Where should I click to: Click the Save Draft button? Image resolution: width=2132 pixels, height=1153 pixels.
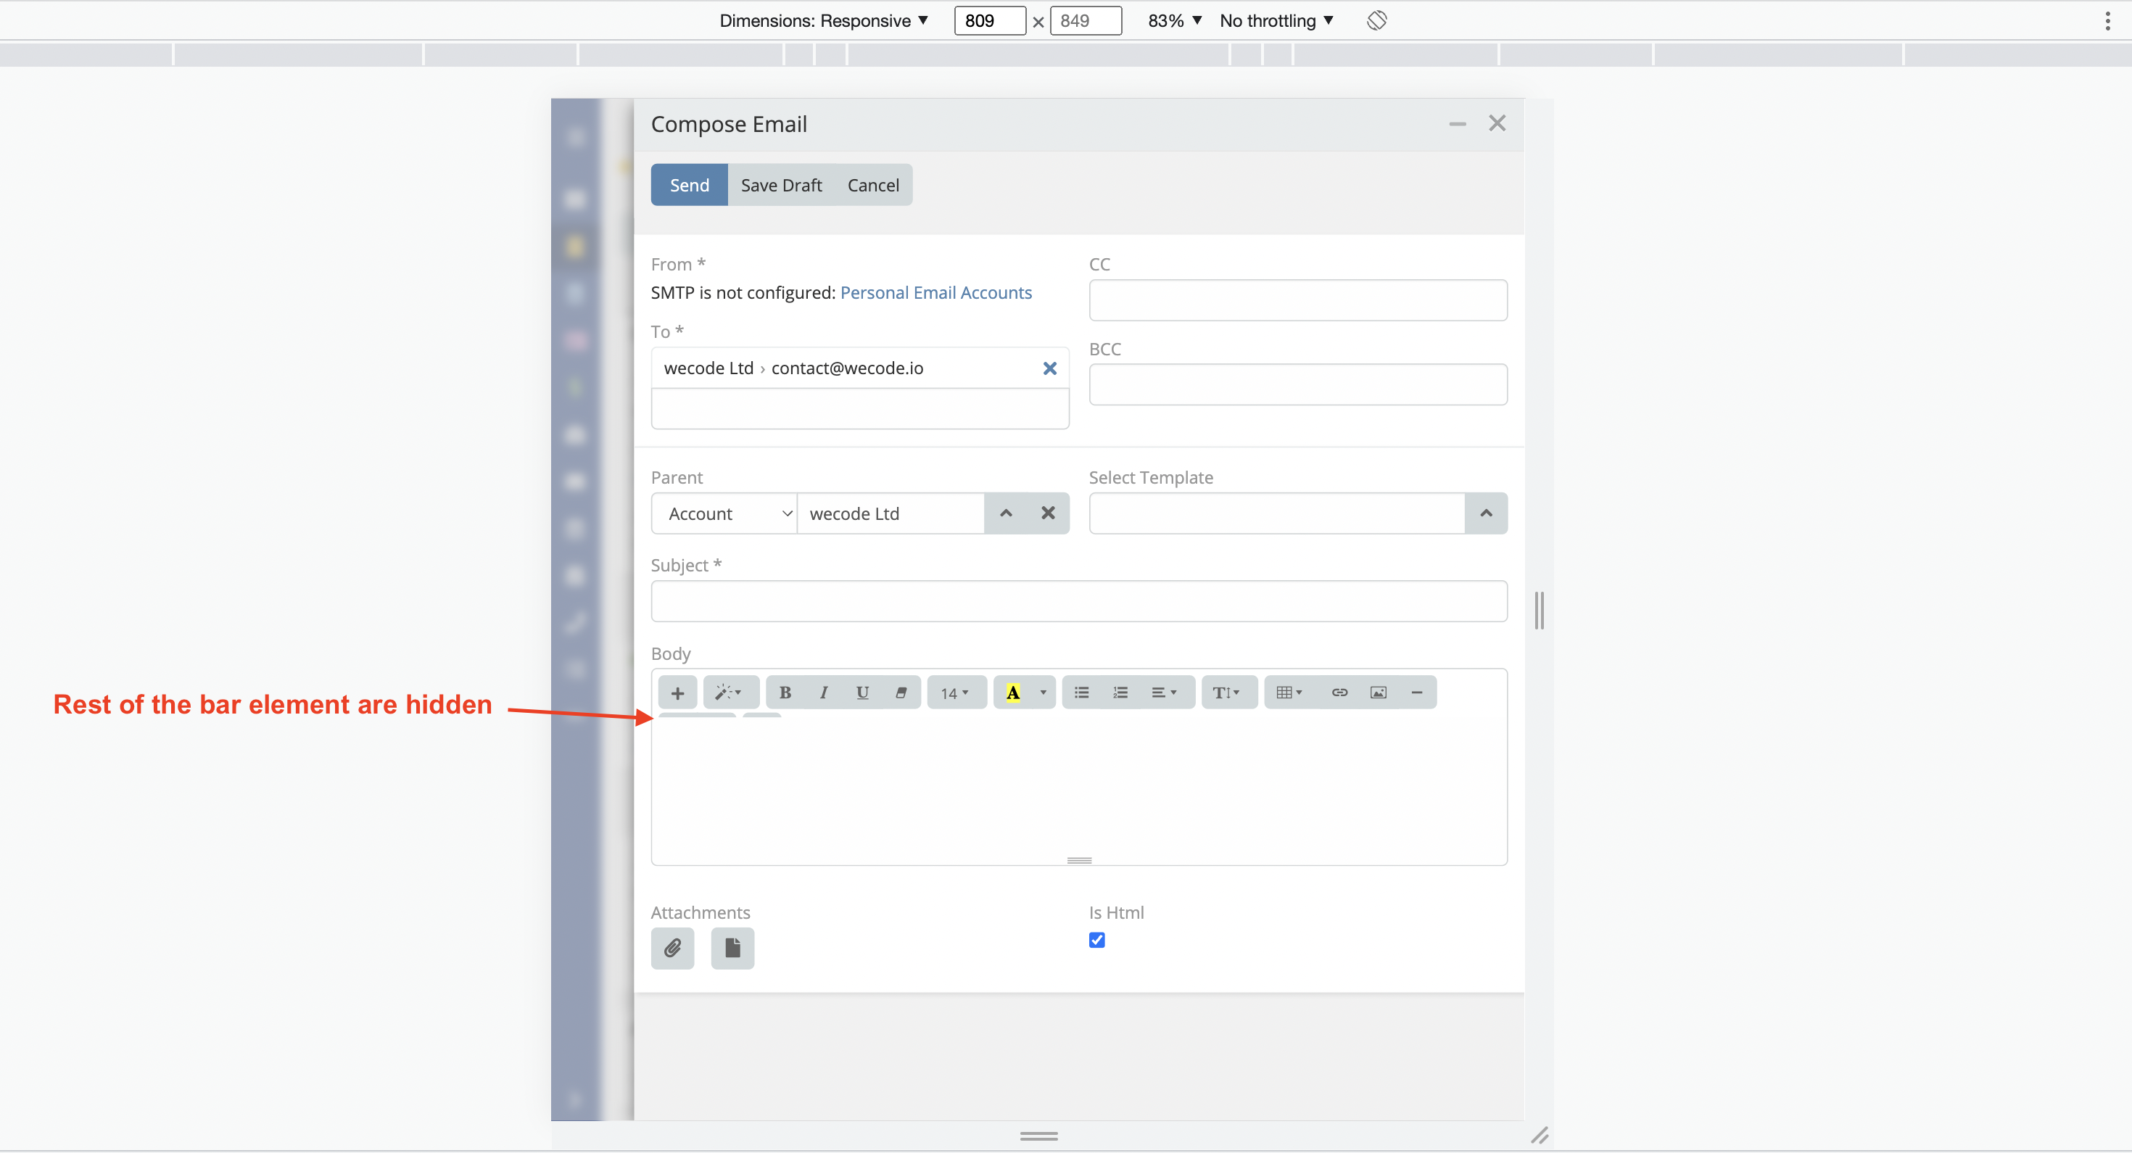pyautogui.click(x=780, y=185)
